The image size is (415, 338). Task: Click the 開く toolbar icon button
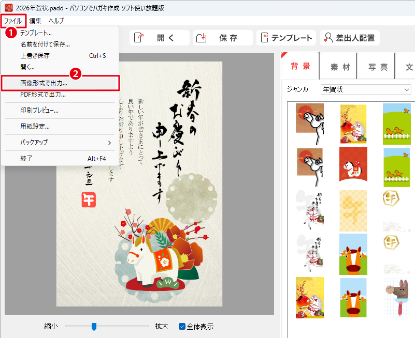pyautogui.click(x=159, y=38)
